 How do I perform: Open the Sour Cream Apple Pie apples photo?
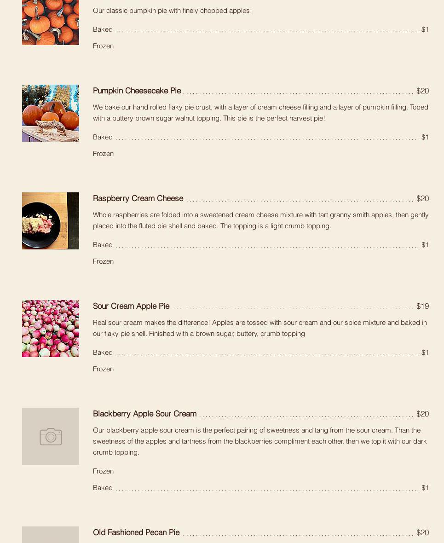click(51, 329)
